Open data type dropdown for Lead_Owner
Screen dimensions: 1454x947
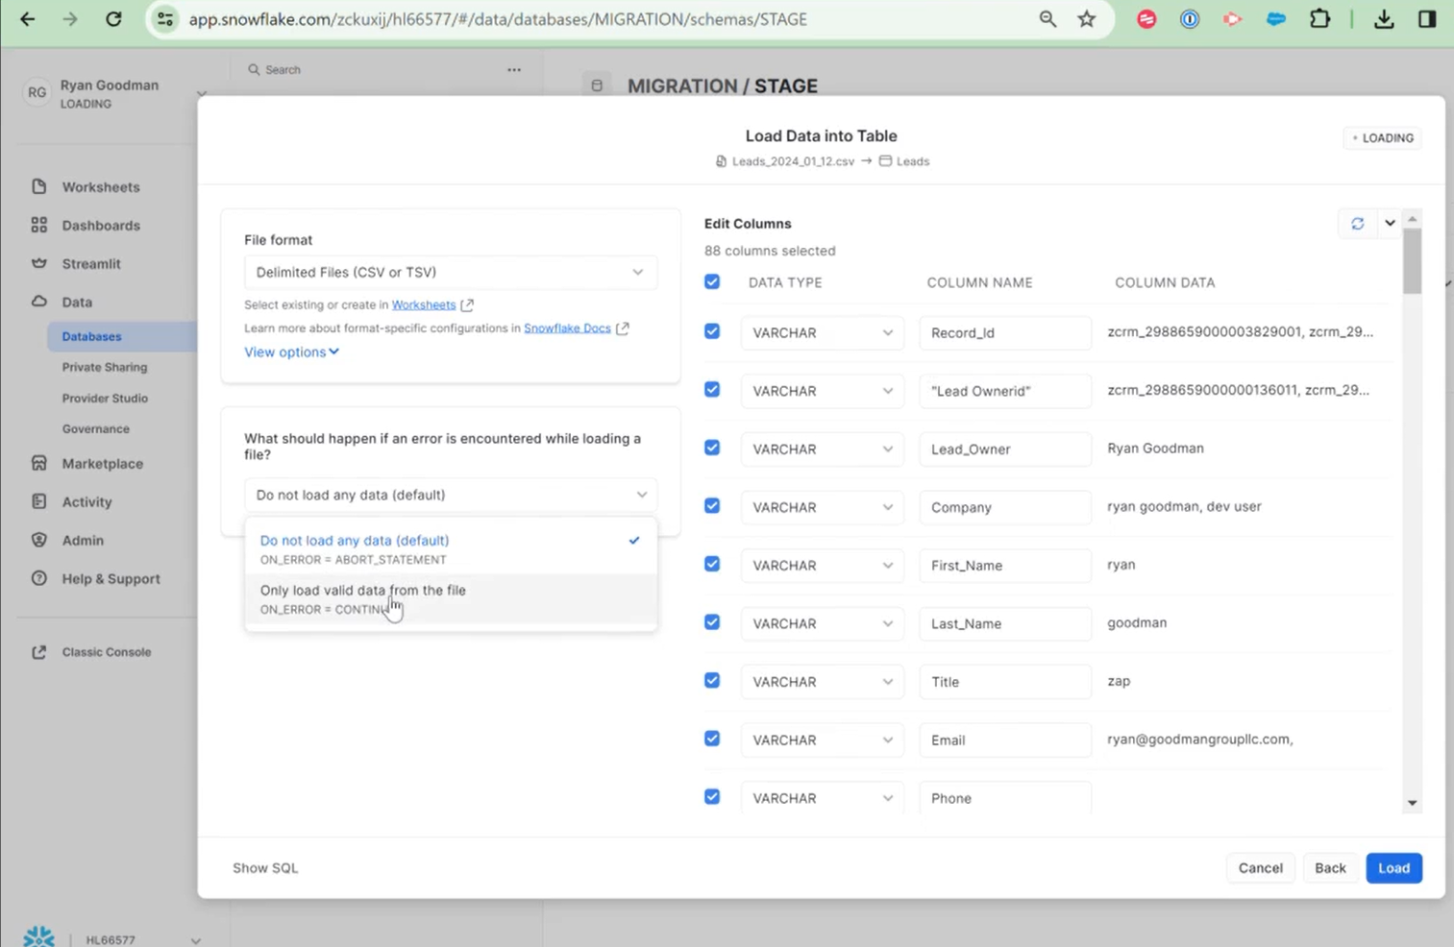click(822, 449)
